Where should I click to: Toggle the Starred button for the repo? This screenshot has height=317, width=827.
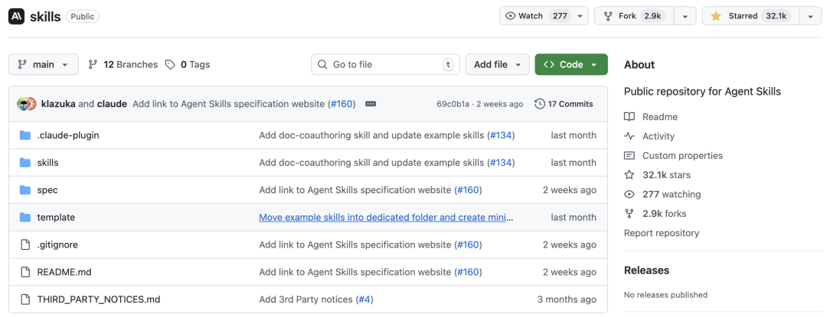click(x=749, y=16)
